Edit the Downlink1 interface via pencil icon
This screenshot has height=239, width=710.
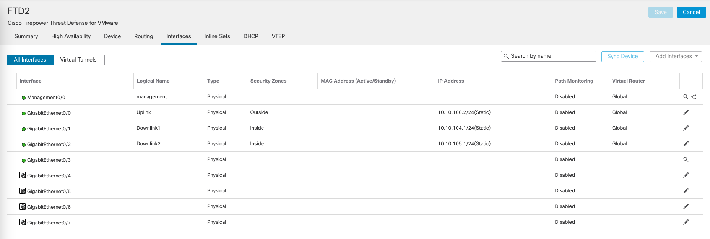point(686,128)
